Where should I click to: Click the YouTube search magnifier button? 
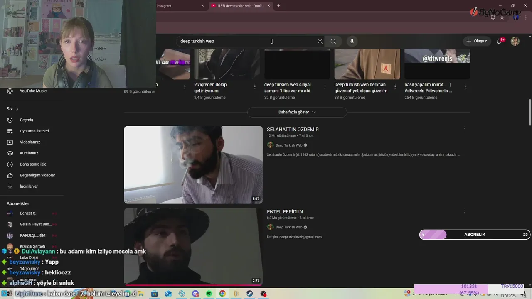333,41
